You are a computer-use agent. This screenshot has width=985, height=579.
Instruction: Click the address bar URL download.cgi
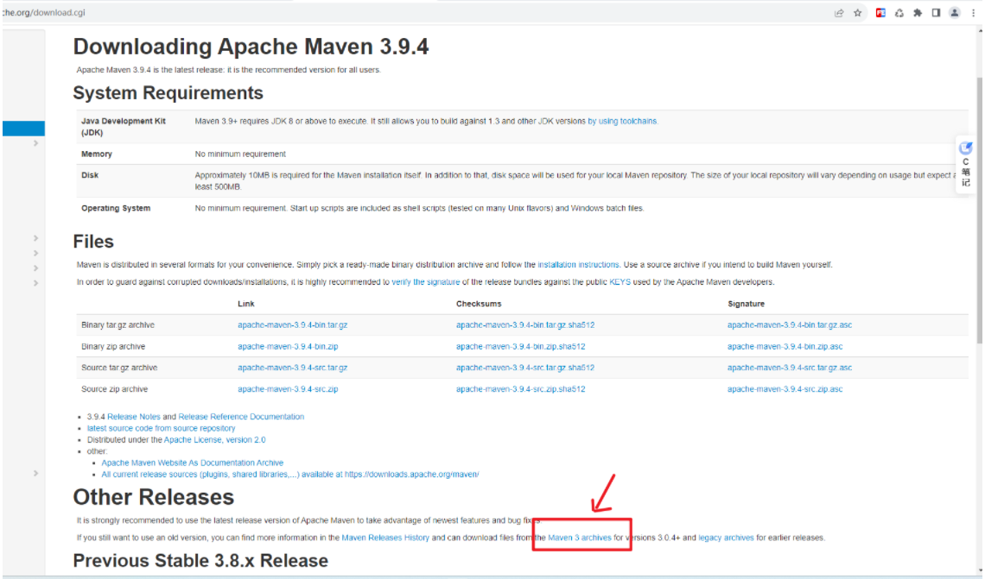[x=43, y=13]
